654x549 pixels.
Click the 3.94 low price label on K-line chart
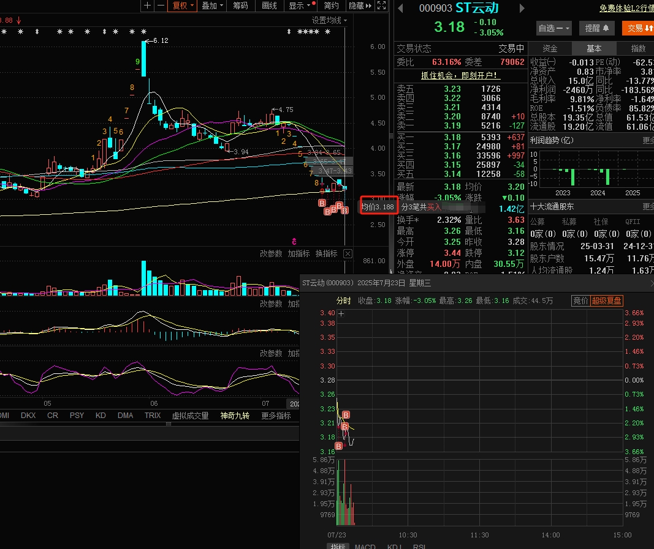241,152
